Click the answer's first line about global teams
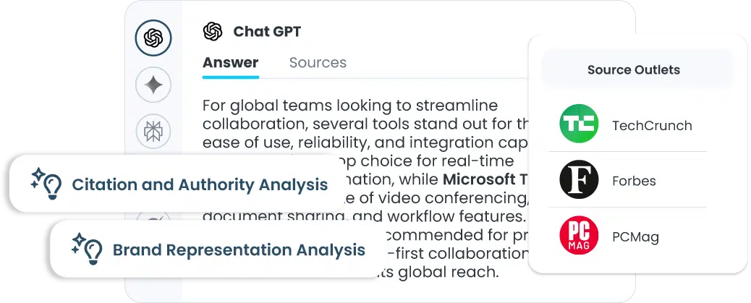Image resolution: width=751 pixels, height=303 pixels. [x=360, y=105]
